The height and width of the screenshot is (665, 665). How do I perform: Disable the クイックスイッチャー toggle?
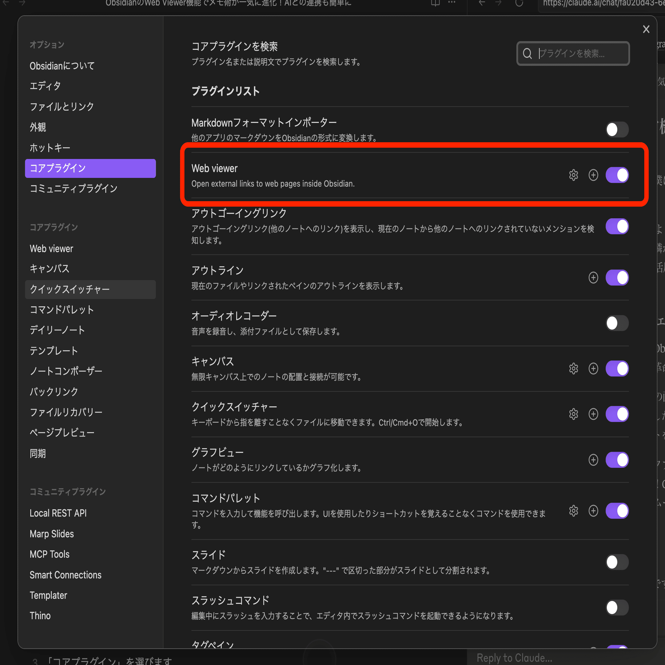click(x=617, y=414)
